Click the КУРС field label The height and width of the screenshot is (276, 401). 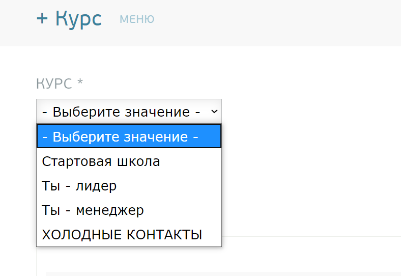pos(54,84)
